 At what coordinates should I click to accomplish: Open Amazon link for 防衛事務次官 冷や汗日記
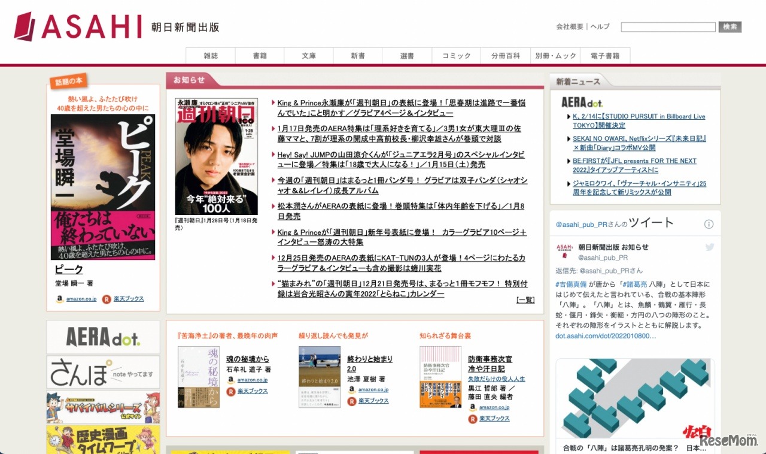[x=494, y=407]
